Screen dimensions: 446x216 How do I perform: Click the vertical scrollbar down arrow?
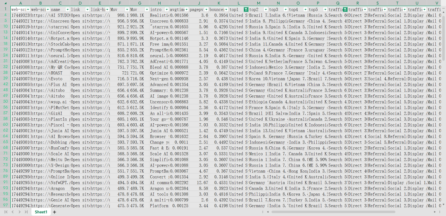(444, 205)
